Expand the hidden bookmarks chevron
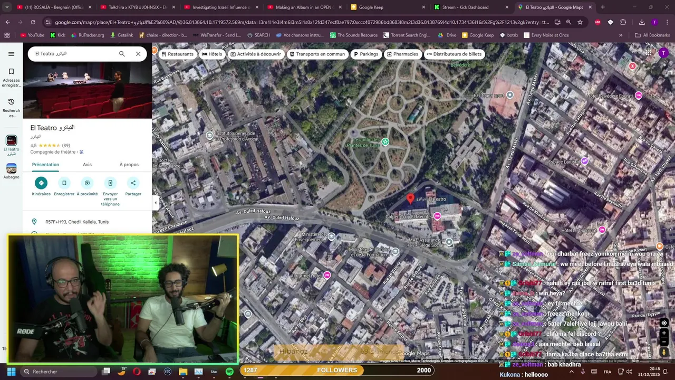This screenshot has height=380, width=675. coord(621,35)
